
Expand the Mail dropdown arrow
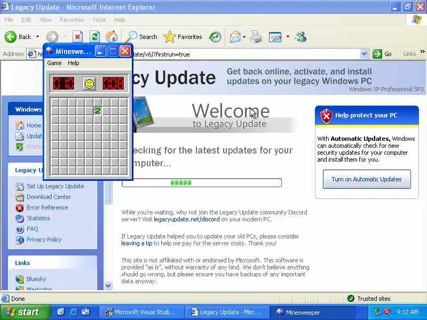[244, 36]
